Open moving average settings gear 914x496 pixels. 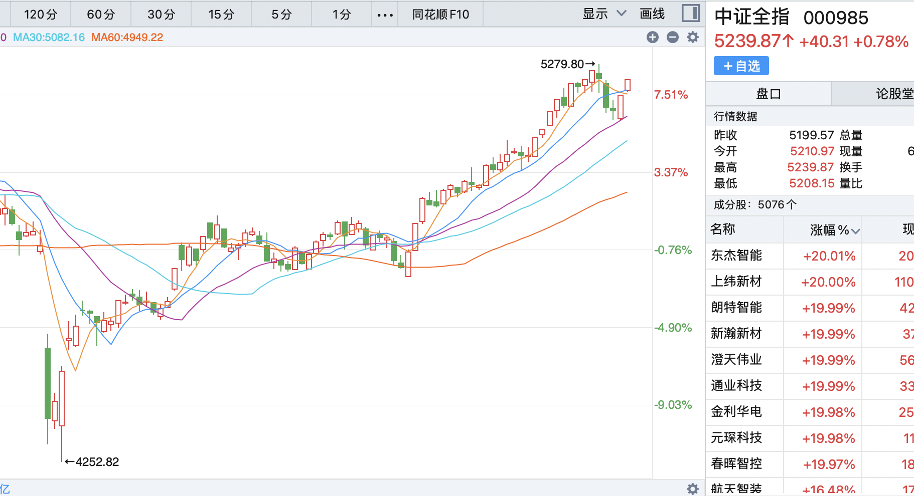coord(693,37)
